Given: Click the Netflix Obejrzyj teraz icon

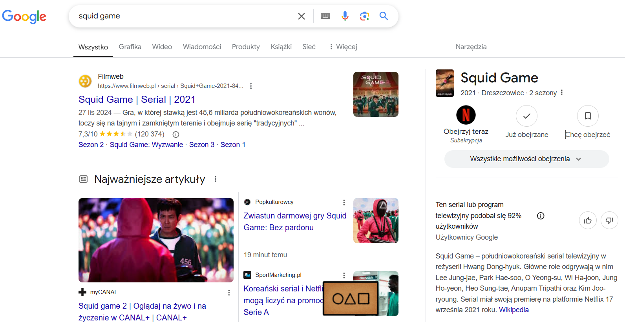Looking at the screenshot, I should pos(466,115).
